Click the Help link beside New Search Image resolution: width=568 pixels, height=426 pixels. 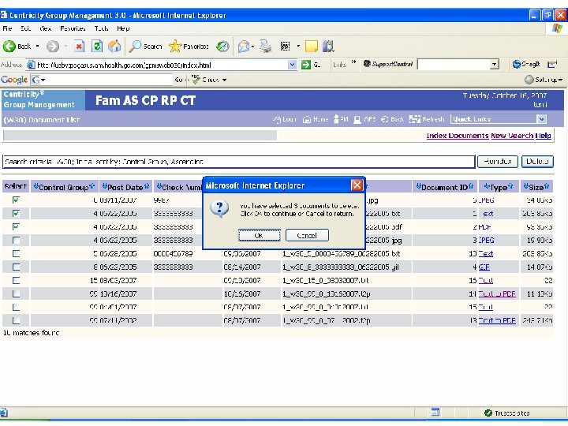pyautogui.click(x=543, y=136)
